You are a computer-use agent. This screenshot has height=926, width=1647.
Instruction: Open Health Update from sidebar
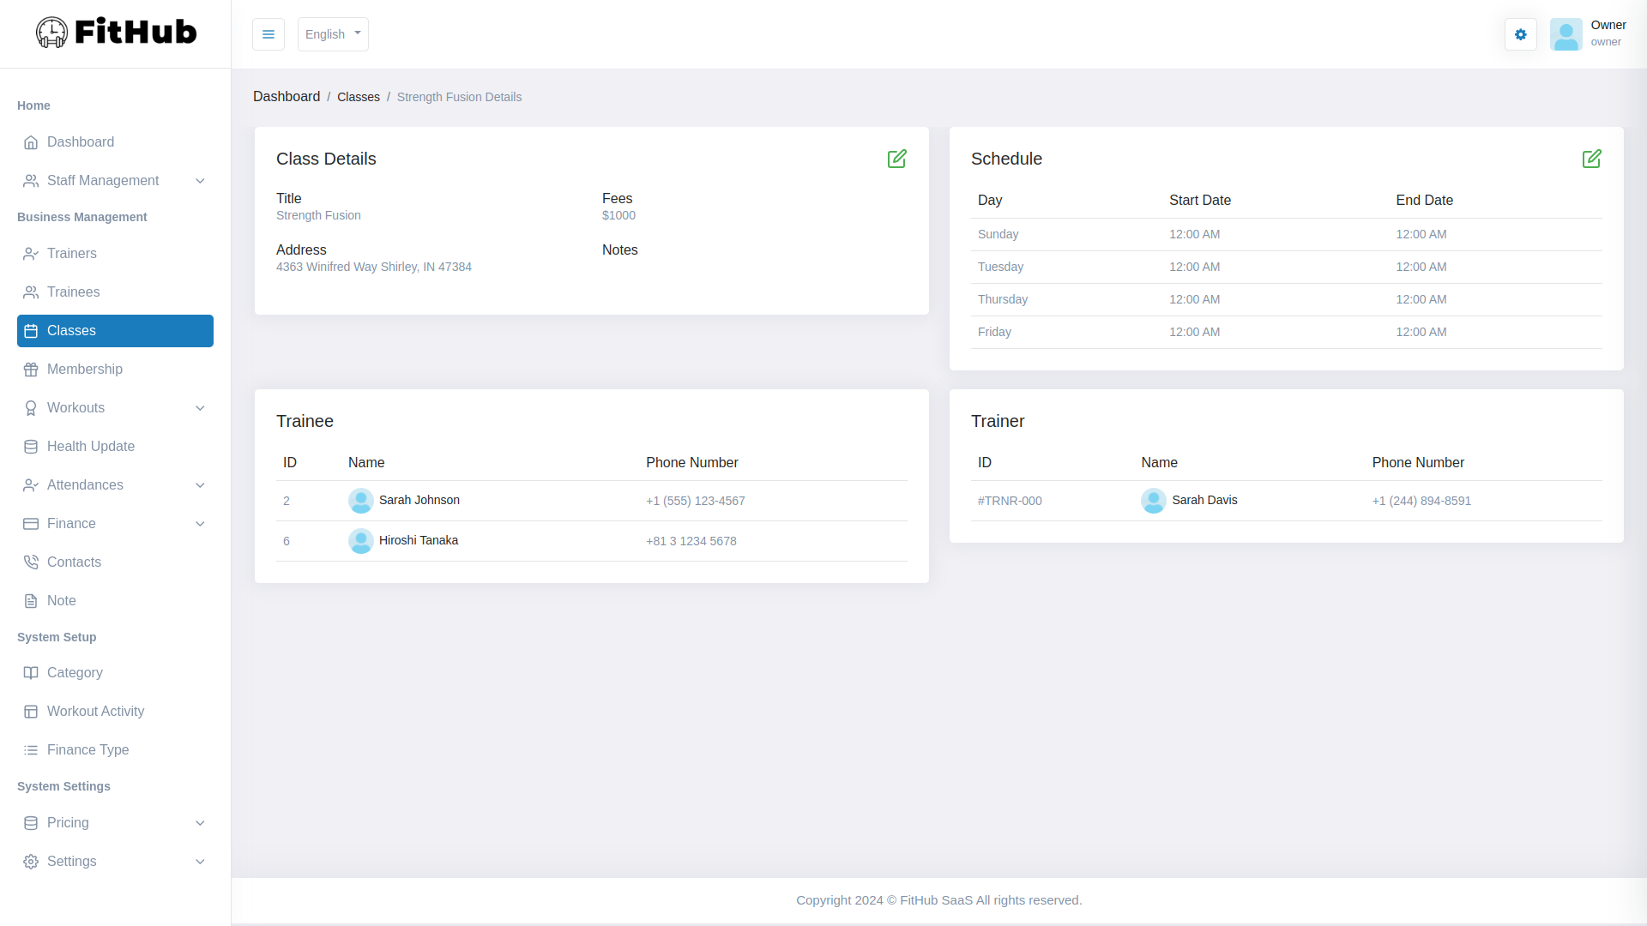90,447
